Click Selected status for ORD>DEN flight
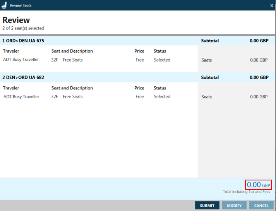The height and width of the screenshot is (211, 276). 162,60
